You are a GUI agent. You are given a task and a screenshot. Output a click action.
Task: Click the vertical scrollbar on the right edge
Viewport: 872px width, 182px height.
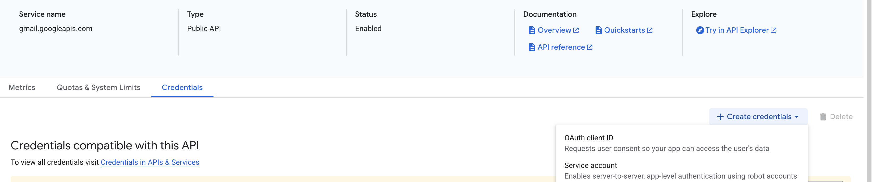click(869, 91)
